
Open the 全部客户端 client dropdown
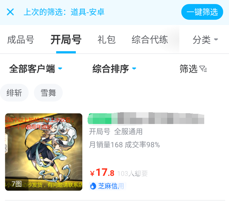tap(36, 69)
